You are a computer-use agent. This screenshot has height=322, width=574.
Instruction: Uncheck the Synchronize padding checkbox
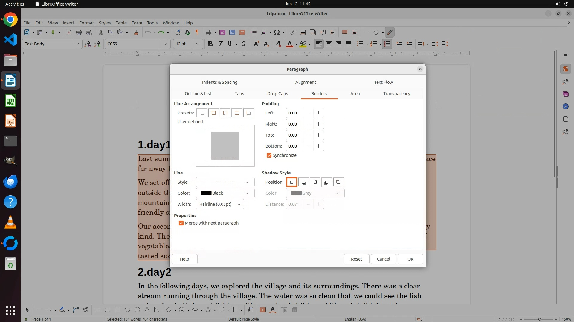[x=269, y=155]
